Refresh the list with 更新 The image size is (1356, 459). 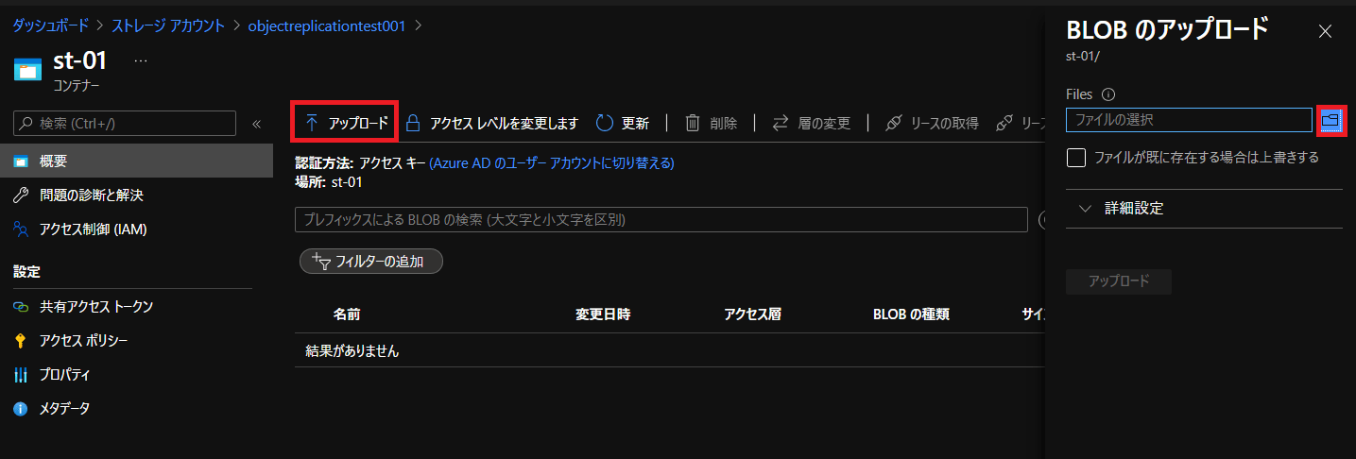click(623, 123)
